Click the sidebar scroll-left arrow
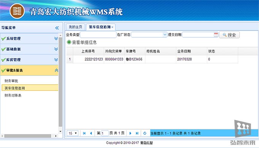The image size is (259, 148). coord(2,136)
